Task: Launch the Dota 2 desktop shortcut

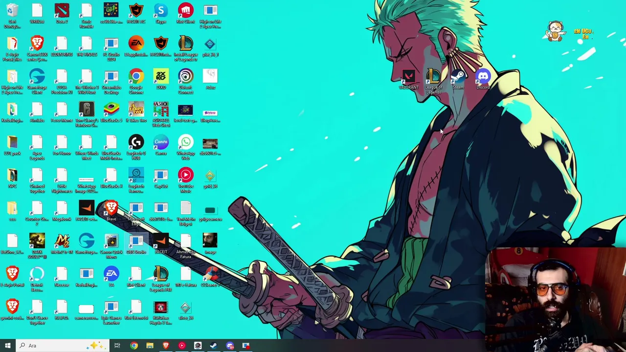Action: (x=62, y=14)
